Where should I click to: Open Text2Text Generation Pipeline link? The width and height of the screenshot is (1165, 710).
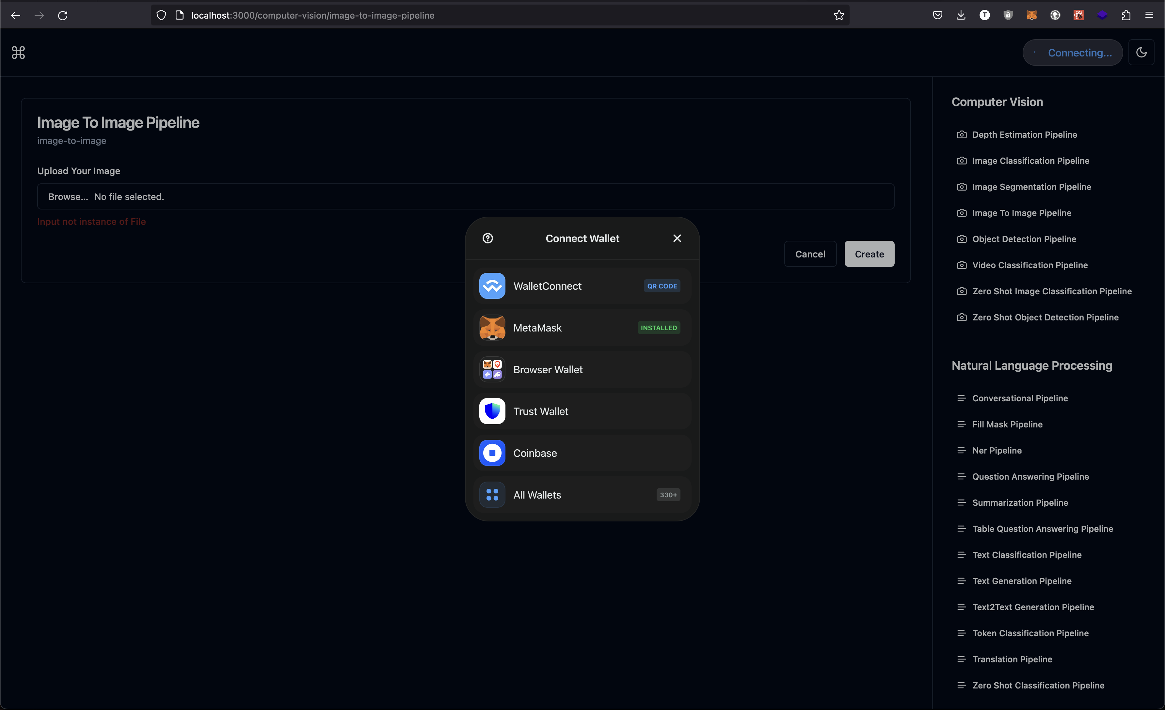[1033, 607]
